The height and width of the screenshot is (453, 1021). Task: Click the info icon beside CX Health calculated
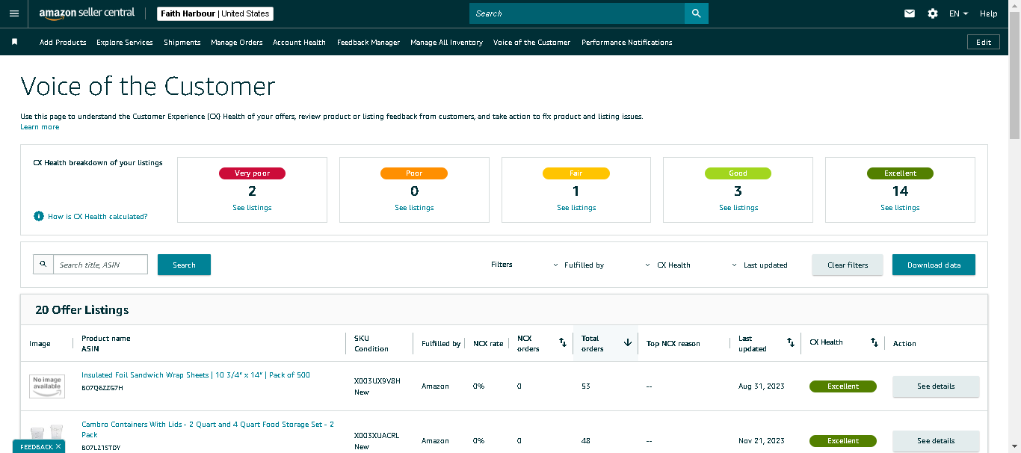point(39,216)
